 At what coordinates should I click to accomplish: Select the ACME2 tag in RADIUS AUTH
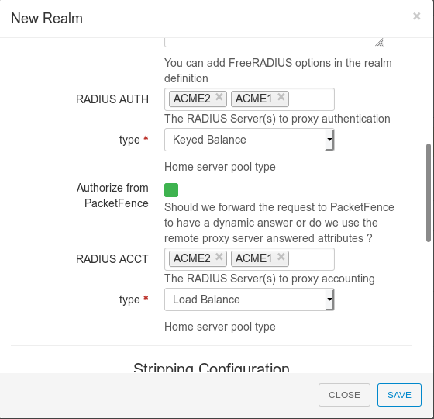[x=192, y=99]
